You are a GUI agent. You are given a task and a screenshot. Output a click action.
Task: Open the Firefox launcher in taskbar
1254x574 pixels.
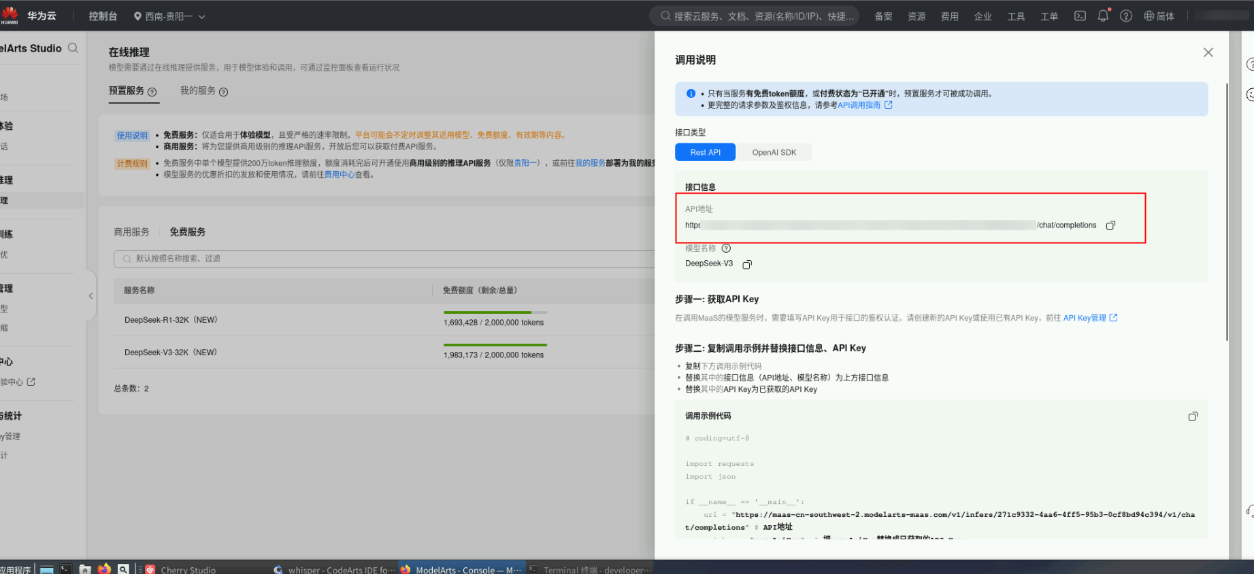tap(104, 569)
